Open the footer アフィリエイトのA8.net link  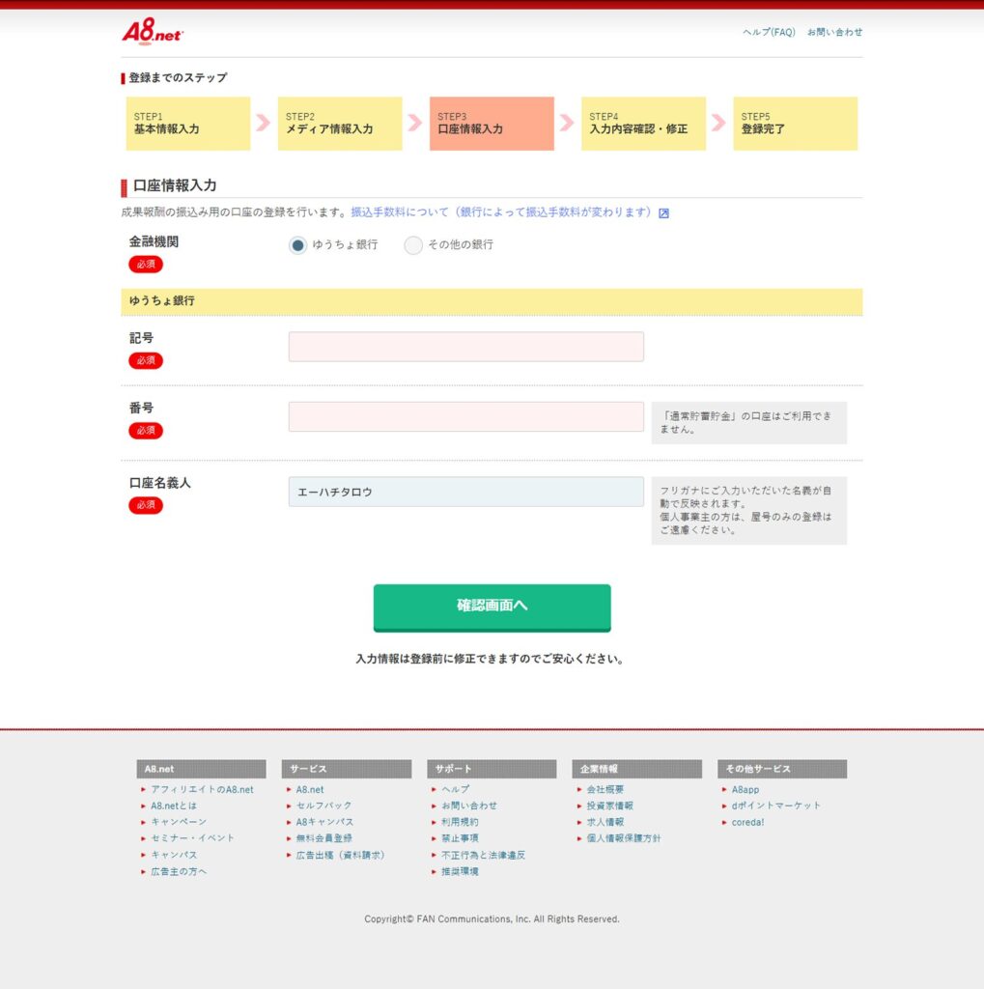(202, 789)
